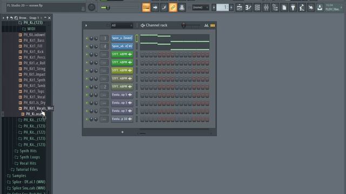This screenshot has width=346, height=194.
Task: Open the All channel filter dropdown
Action: [x=122, y=25]
